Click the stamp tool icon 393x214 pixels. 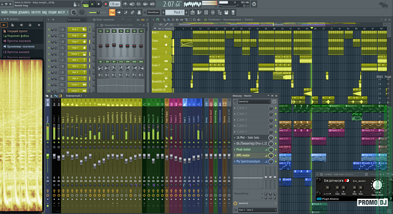coord(138,13)
